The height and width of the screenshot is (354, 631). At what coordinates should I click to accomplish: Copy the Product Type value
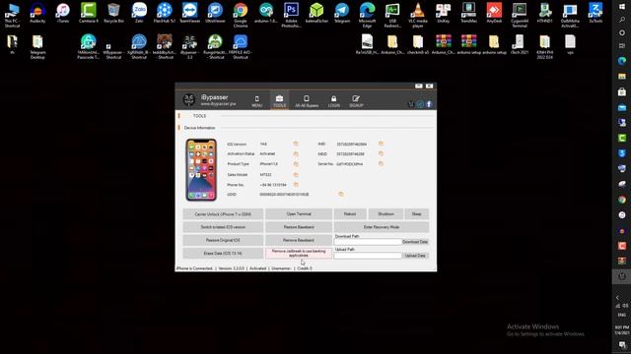[x=296, y=164]
